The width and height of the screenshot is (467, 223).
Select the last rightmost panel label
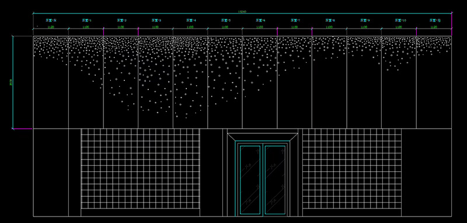[435, 20]
